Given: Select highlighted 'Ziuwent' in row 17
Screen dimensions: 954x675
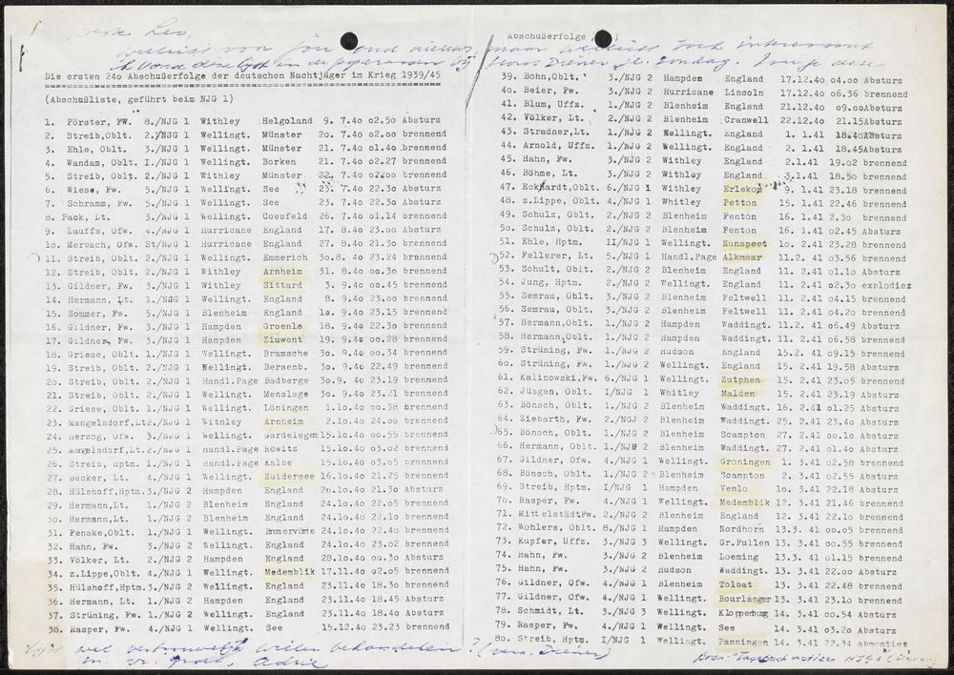Looking at the screenshot, I should [283, 339].
